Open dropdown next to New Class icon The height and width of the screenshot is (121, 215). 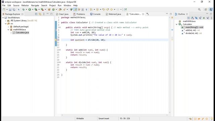(56, 9)
